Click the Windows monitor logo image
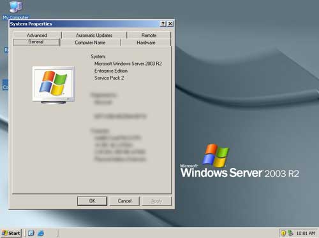Image resolution: width=319 pixels, height=238 pixels. click(x=54, y=85)
